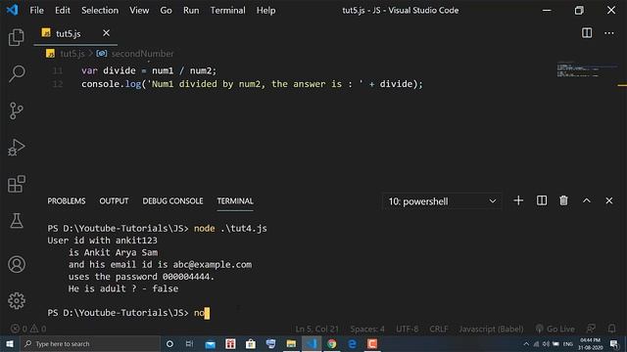Open the Selection menu
Image resolution: width=627 pixels, height=352 pixels.
(x=100, y=11)
